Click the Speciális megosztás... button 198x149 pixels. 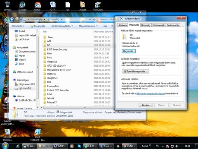click(135, 71)
